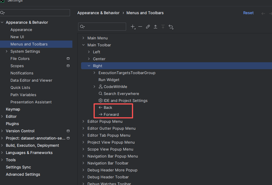Focus the settings search field

coord(35,13)
